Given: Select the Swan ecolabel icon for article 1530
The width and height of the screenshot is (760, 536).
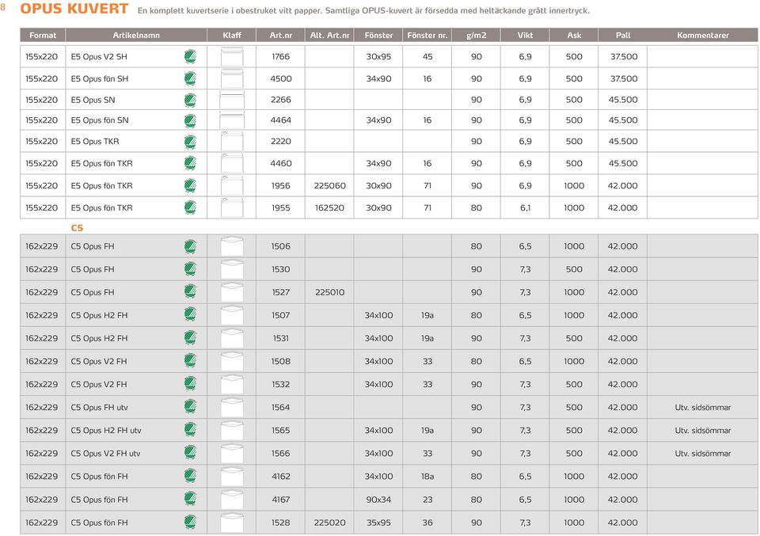Looking at the screenshot, I should click(x=190, y=269).
